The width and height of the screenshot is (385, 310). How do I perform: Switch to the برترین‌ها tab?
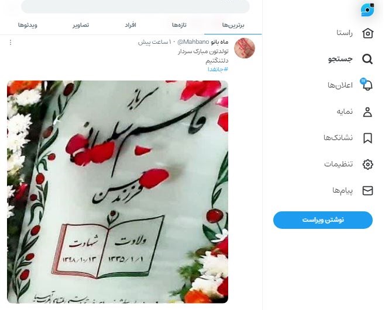pos(233,25)
